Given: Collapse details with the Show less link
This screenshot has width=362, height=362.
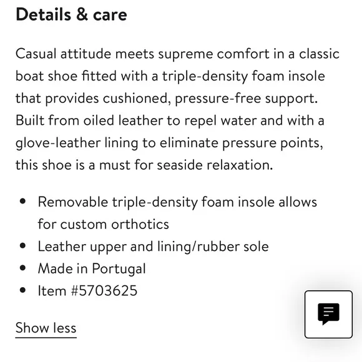Looking at the screenshot, I should pyautogui.click(x=46, y=328).
